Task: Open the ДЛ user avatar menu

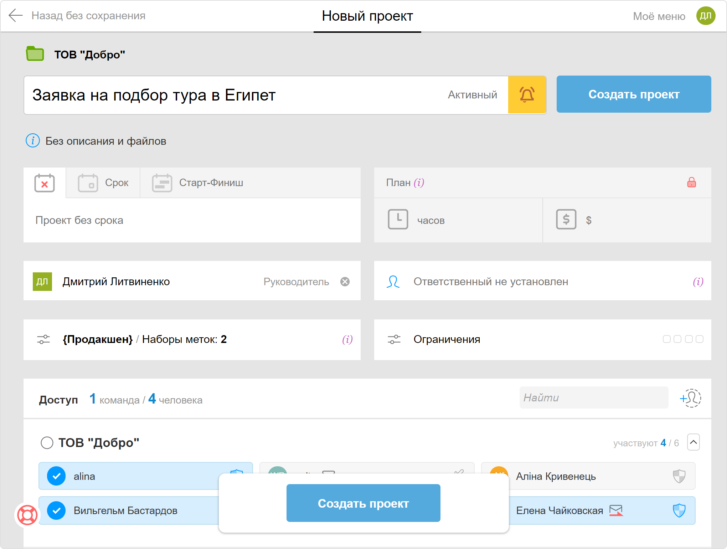Action: pyautogui.click(x=706, y=16)
